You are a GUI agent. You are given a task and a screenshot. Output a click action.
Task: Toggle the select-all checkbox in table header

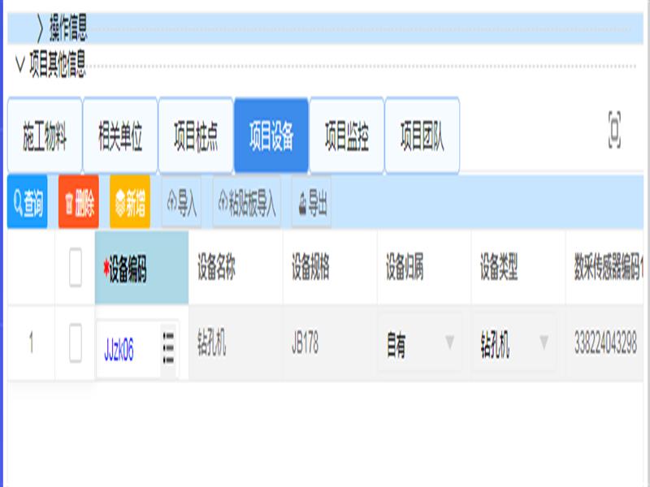(75, 267)
